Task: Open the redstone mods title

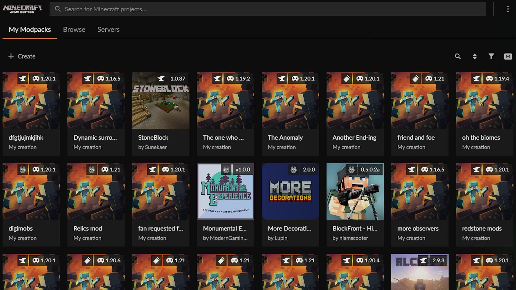Action: [x=482, y=229]
